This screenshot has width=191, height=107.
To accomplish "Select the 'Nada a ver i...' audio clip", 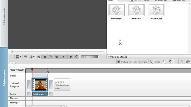I will click(x=40, y=94).
